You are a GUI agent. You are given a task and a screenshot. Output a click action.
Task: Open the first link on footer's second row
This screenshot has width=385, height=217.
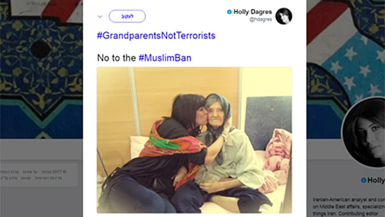click(48, 178)
